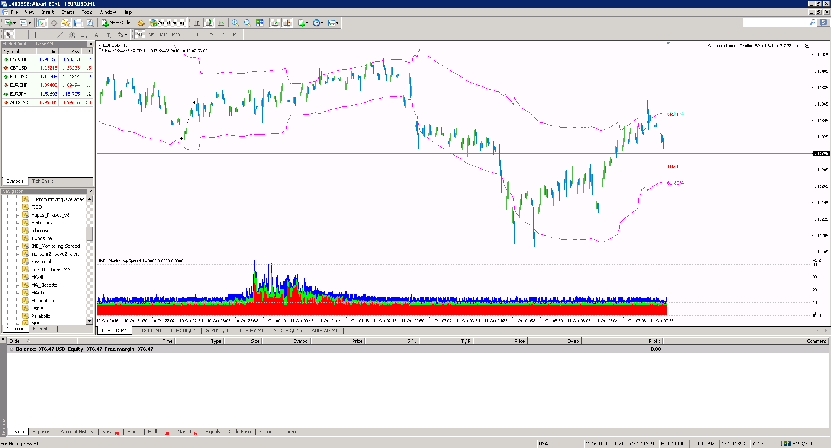Click the New Chart toolbar icon
Screen dimensions: 831x448
pyautogui.click(x=8, y=23)
